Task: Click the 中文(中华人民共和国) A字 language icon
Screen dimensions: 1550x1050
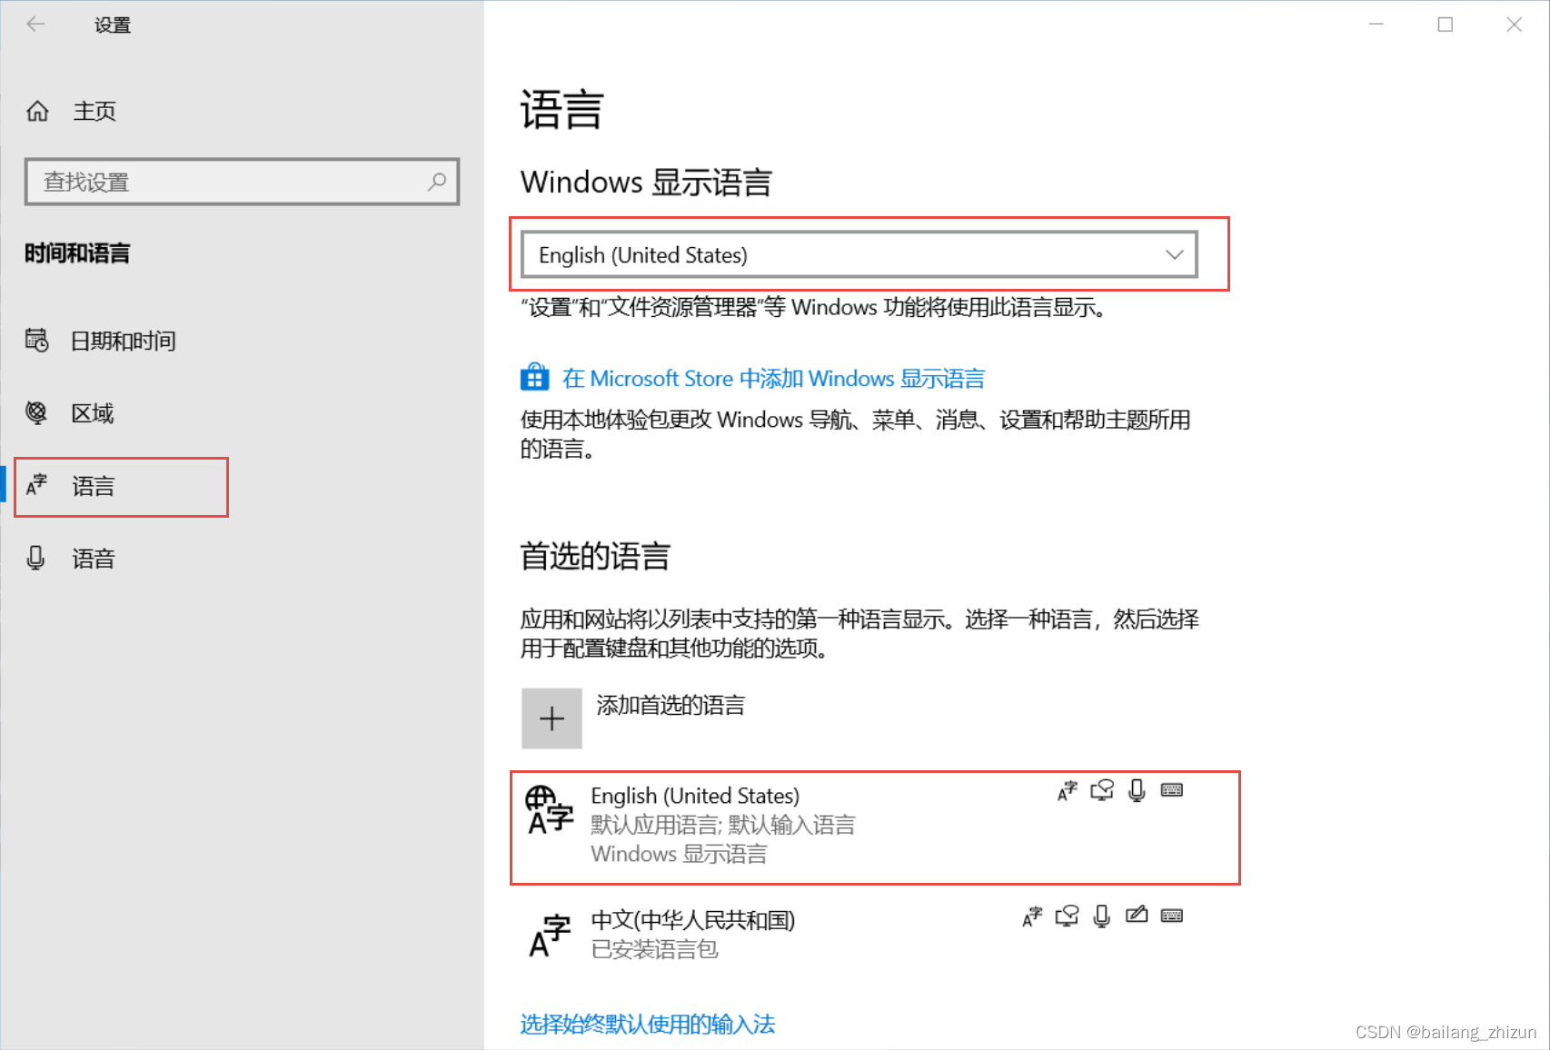Action: tap(550, 936)
